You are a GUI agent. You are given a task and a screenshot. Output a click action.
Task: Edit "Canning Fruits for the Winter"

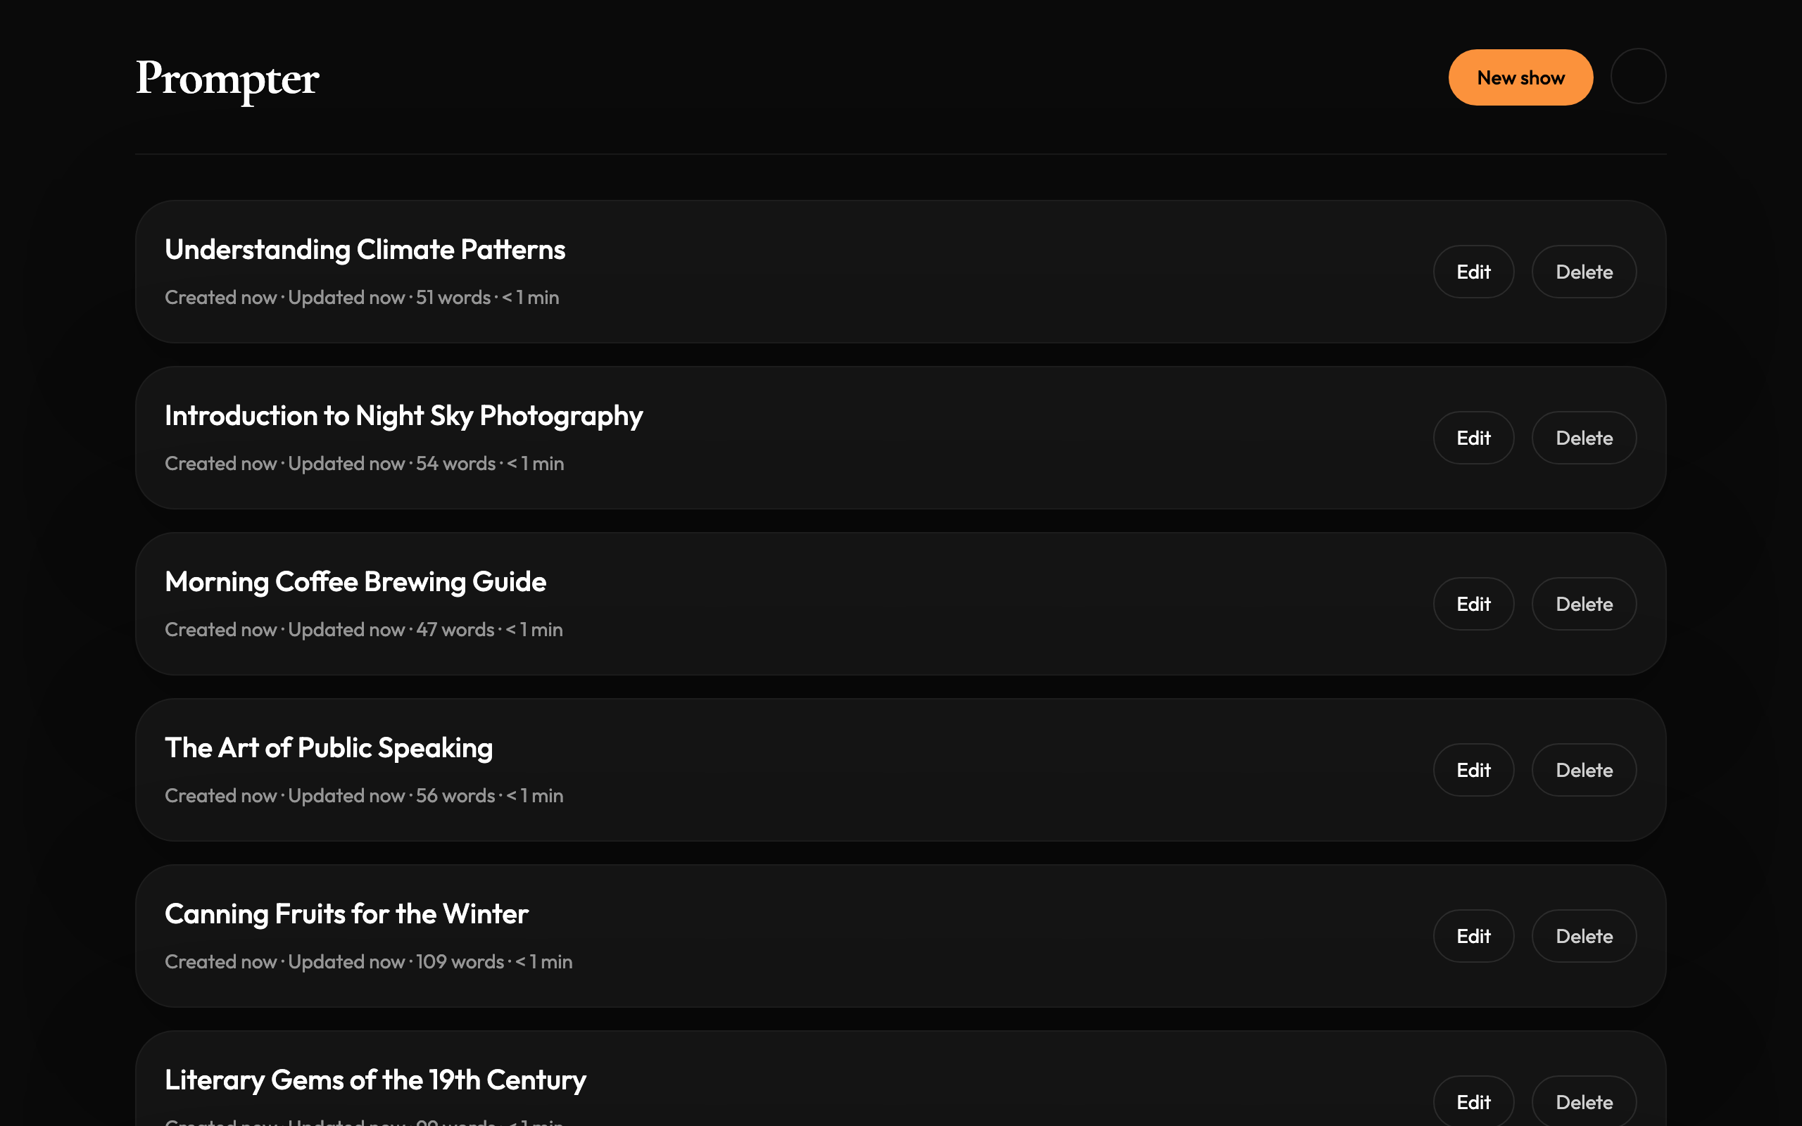[1473, 935]
